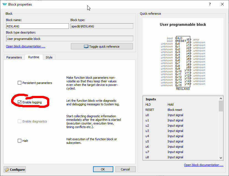Uncheck the Enable logging checkbox
Image resolution: width=229 pixels, height=176 pixels.
click(x=19, y=102)
